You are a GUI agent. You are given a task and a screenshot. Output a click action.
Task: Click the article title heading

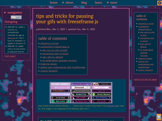pyautogui.click(x=67, y=19)
